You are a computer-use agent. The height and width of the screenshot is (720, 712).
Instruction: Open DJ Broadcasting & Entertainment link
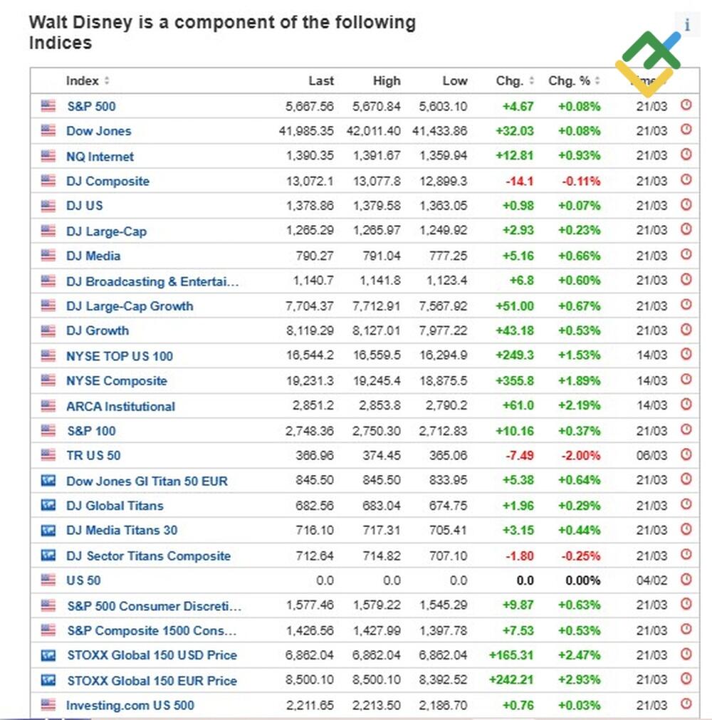pos(152,281)
